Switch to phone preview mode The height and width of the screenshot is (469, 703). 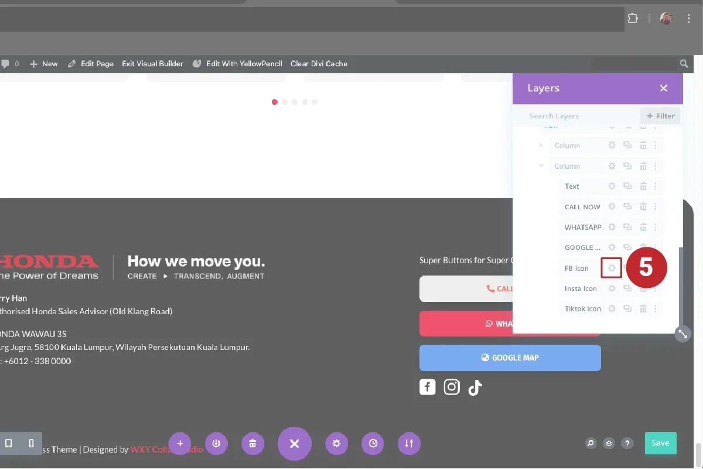[x=31, y=443]
